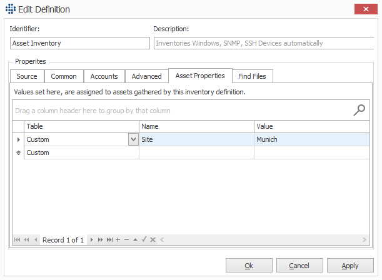This screenshot has height=280, width=382.
Task: Click the 'Record 1 of 1' text
Action: point(63,240)
